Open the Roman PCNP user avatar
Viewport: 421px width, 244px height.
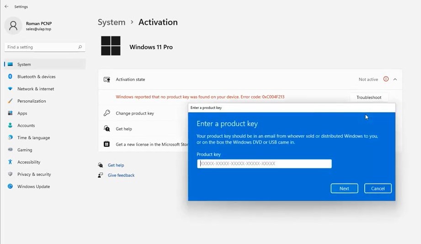tap(13, 26)
